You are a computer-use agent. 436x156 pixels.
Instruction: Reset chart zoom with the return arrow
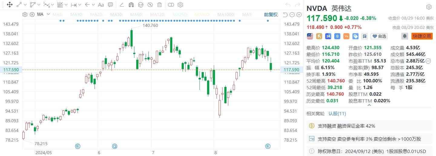pos(285,14)
